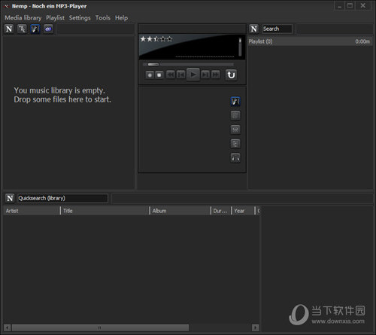Focus the playlist Search input field
This screenshot has height=335, width=376.
277,29
